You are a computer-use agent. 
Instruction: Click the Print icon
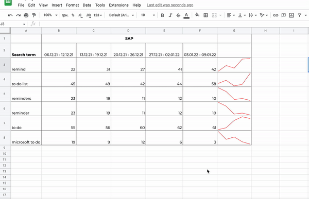[x=26, y=15]
